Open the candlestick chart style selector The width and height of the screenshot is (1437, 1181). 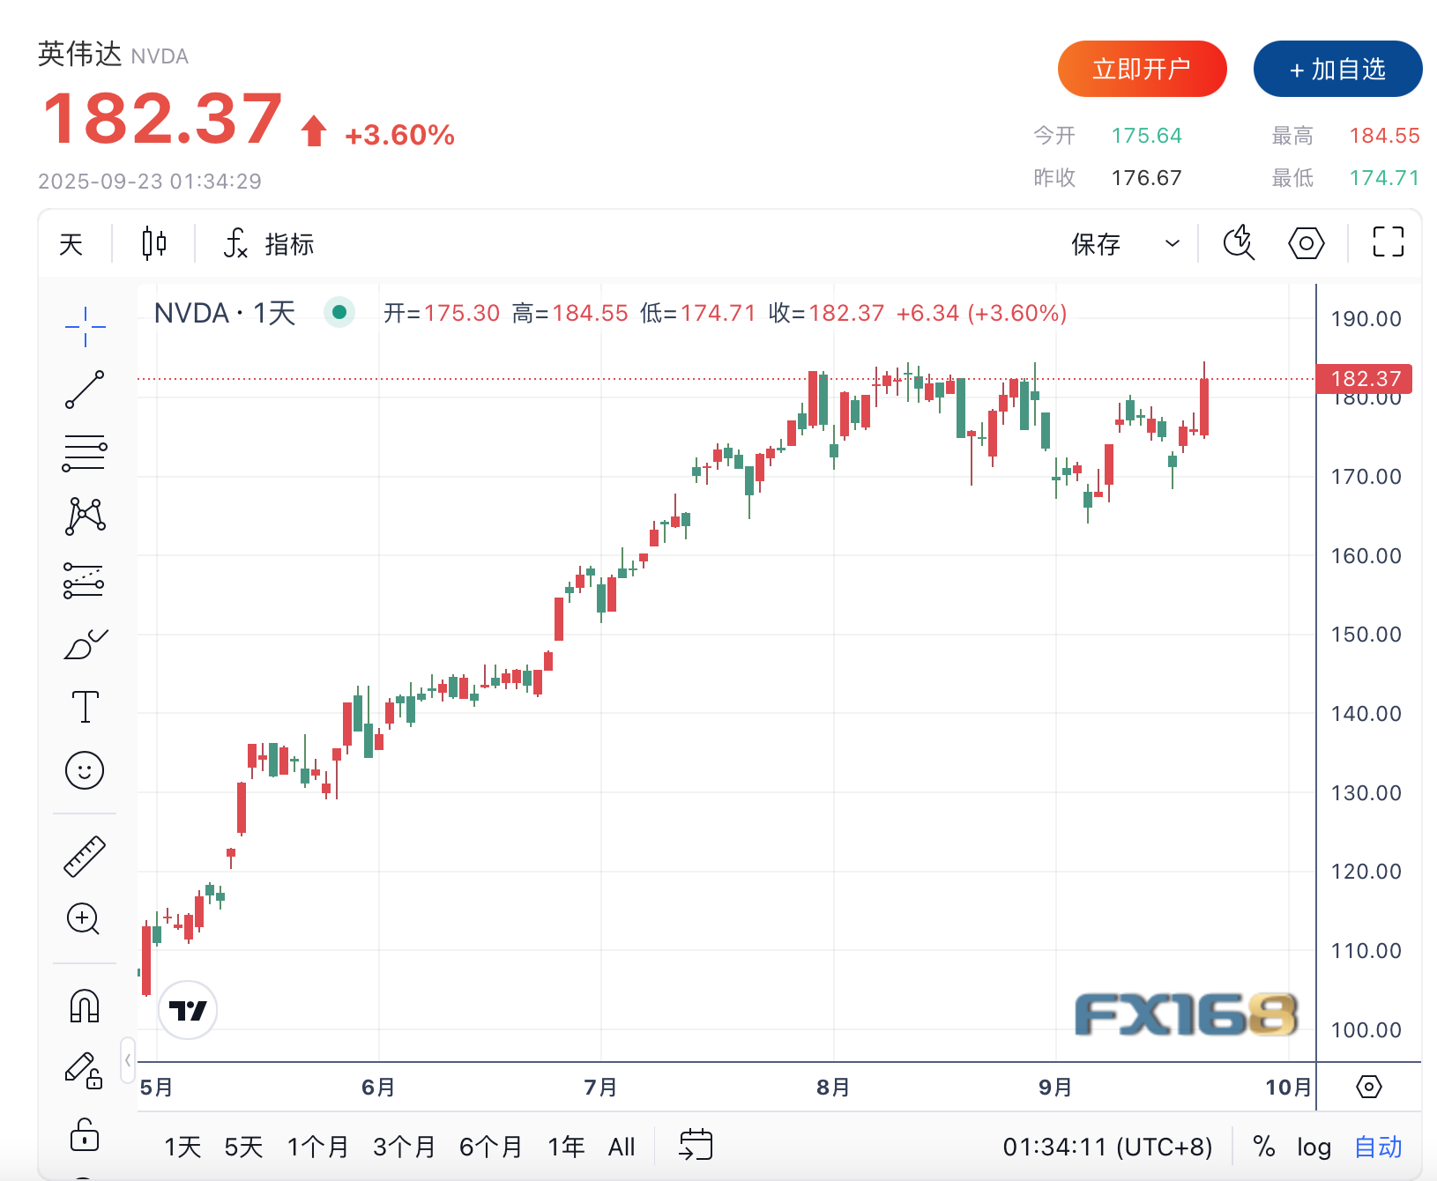coord(154,242)
